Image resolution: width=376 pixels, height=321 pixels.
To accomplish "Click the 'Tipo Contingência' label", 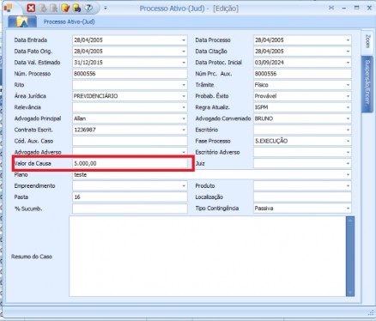I will (x=217, y=209).
